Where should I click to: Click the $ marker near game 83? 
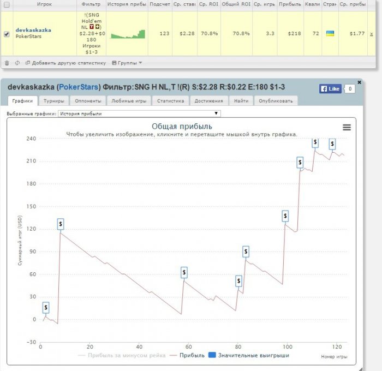pyautogui.click(x=246, y=252)
